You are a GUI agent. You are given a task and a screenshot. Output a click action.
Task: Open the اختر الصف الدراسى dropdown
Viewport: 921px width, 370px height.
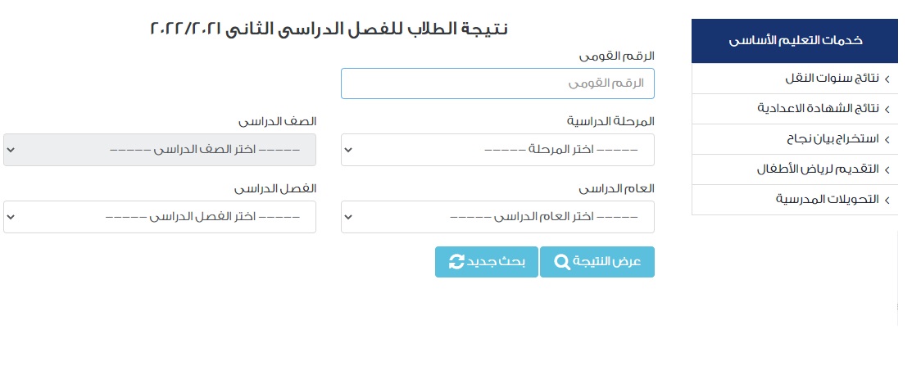click(160, 150)
